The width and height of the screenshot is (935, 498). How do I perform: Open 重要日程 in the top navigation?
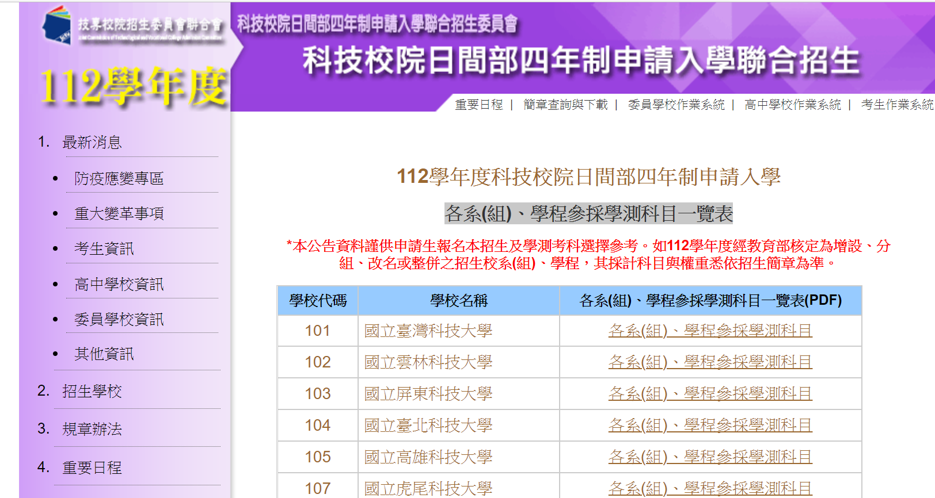(479, 105)
